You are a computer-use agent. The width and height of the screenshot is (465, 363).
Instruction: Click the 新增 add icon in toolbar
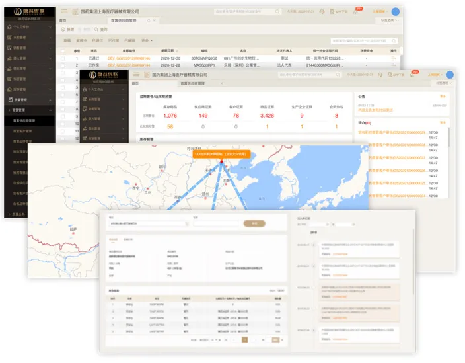click(63, 29)
